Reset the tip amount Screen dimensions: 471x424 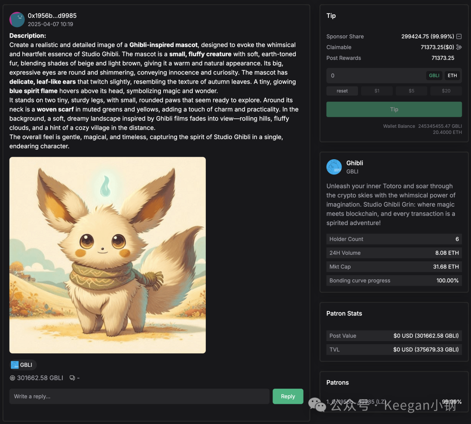[342, 91]
